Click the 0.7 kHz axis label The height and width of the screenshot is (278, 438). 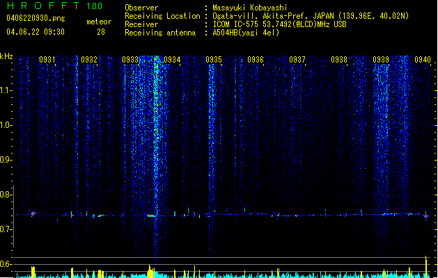6,229
